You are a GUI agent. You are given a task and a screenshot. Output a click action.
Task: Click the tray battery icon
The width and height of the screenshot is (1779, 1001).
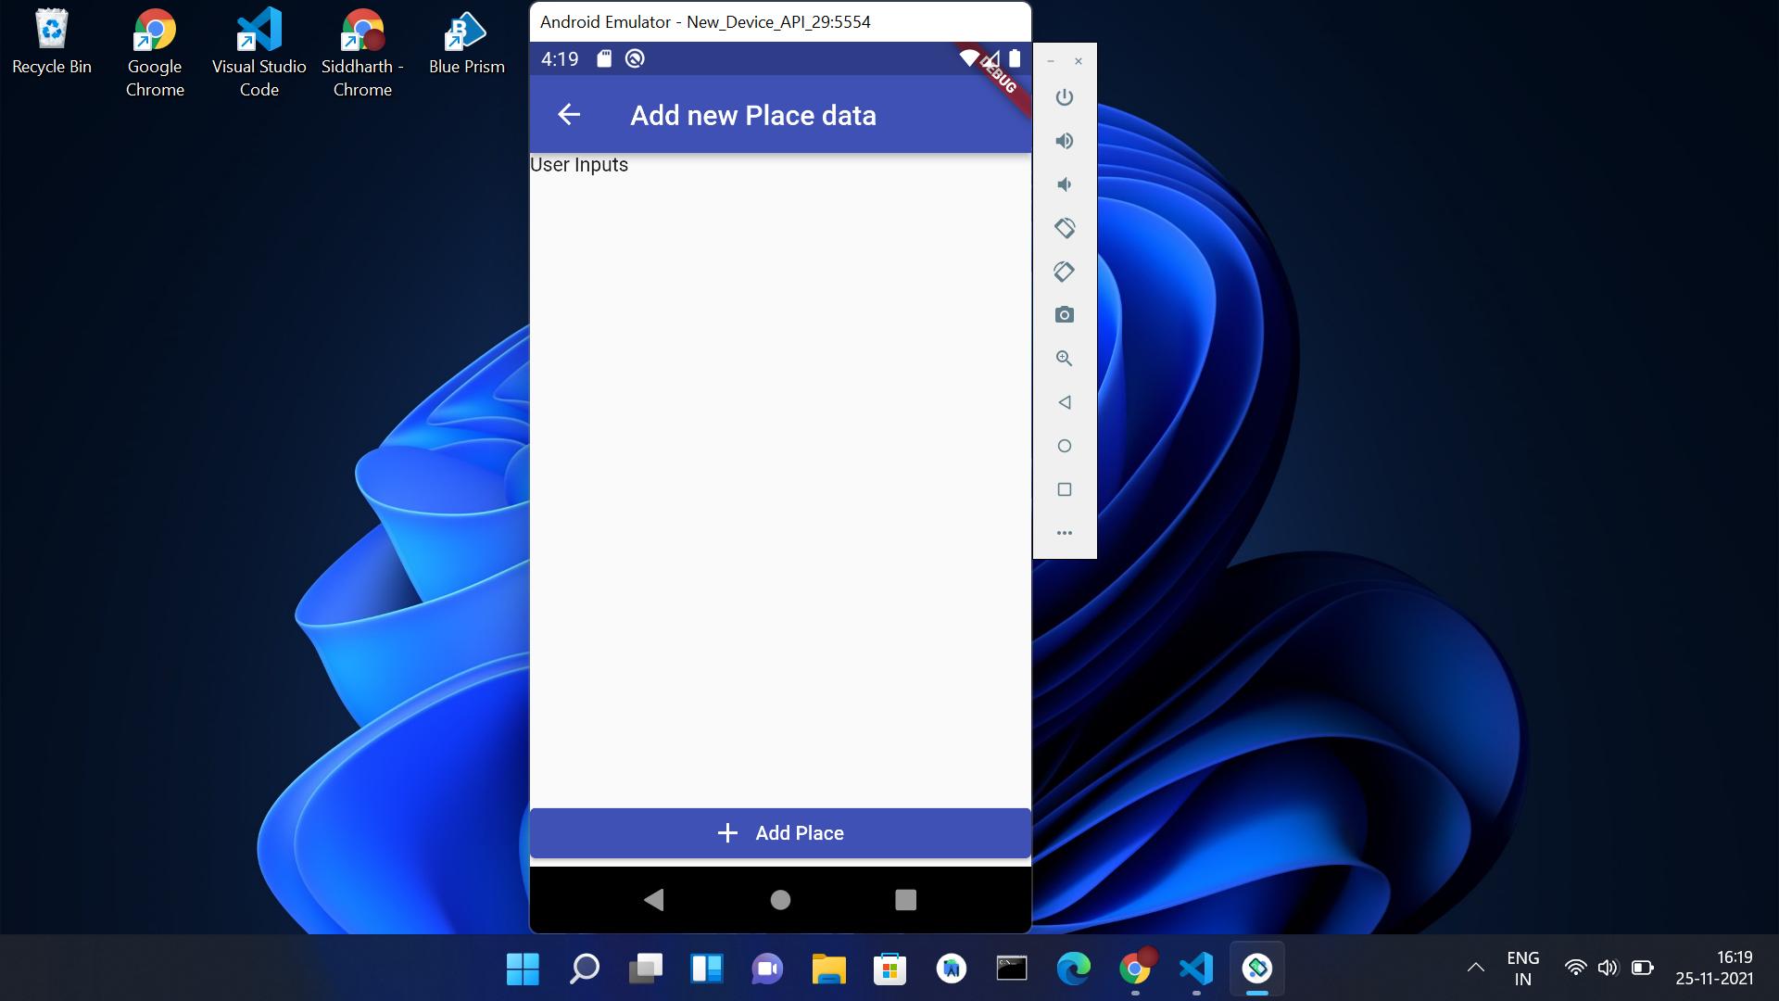click(1642, 968)
